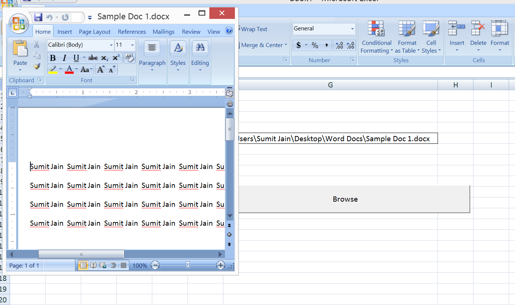
Task: Click the Redo icon in Word's toolbar
Action: (65, 17)
